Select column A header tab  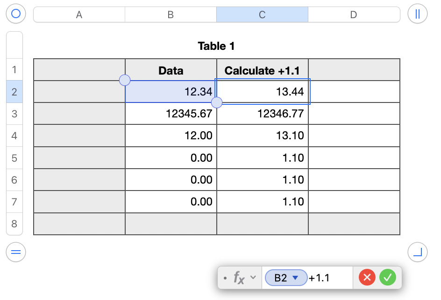click(79, 14)
